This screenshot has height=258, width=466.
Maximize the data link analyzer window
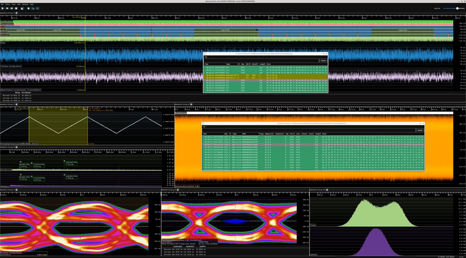point(323,54)
